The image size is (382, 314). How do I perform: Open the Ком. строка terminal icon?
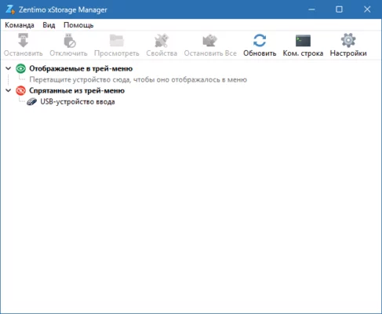click(303, 41)
